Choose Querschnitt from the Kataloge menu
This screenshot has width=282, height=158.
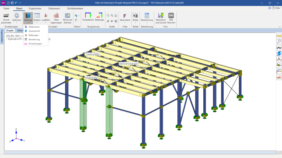tap(34, 31)
